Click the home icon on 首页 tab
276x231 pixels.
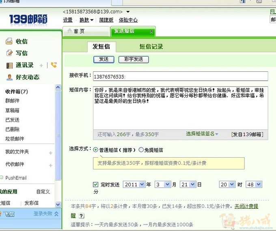pyautogui.click(x=70, y=31)
